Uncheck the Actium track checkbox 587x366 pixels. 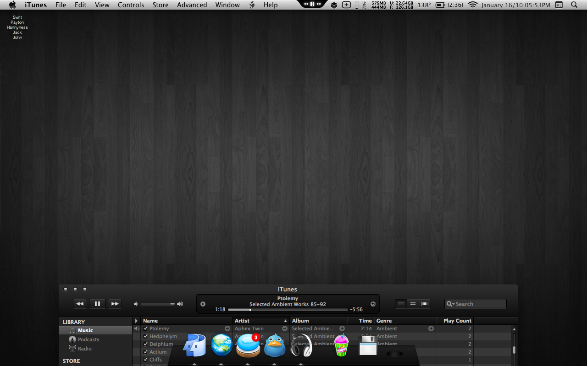[x=145, y=352]
